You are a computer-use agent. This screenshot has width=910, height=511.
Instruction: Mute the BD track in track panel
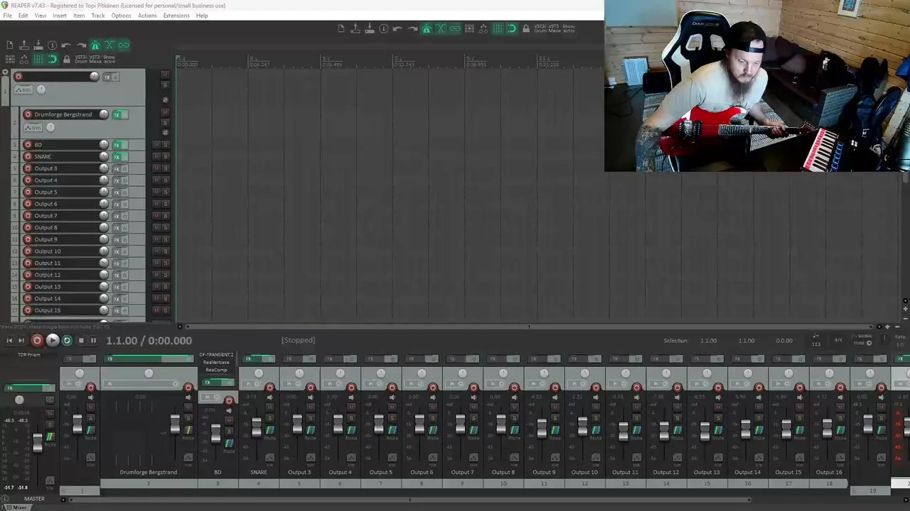tap(156, 145)
